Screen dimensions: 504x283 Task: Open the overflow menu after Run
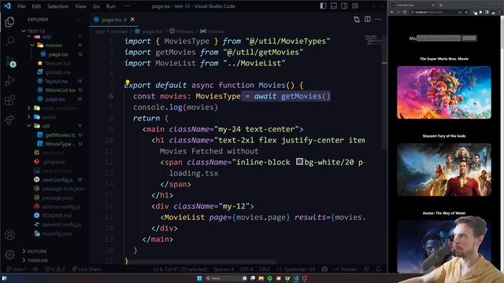[x=127, y=6]
